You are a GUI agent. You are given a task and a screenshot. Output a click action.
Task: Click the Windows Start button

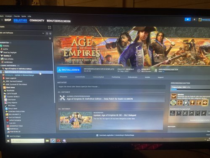[8, 141]
